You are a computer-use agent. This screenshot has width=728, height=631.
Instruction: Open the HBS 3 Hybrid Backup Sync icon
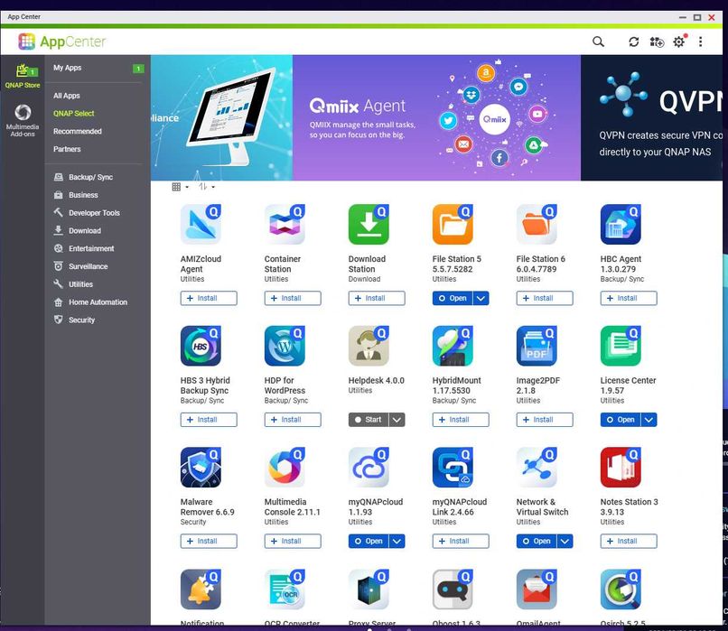click(201, 346)
